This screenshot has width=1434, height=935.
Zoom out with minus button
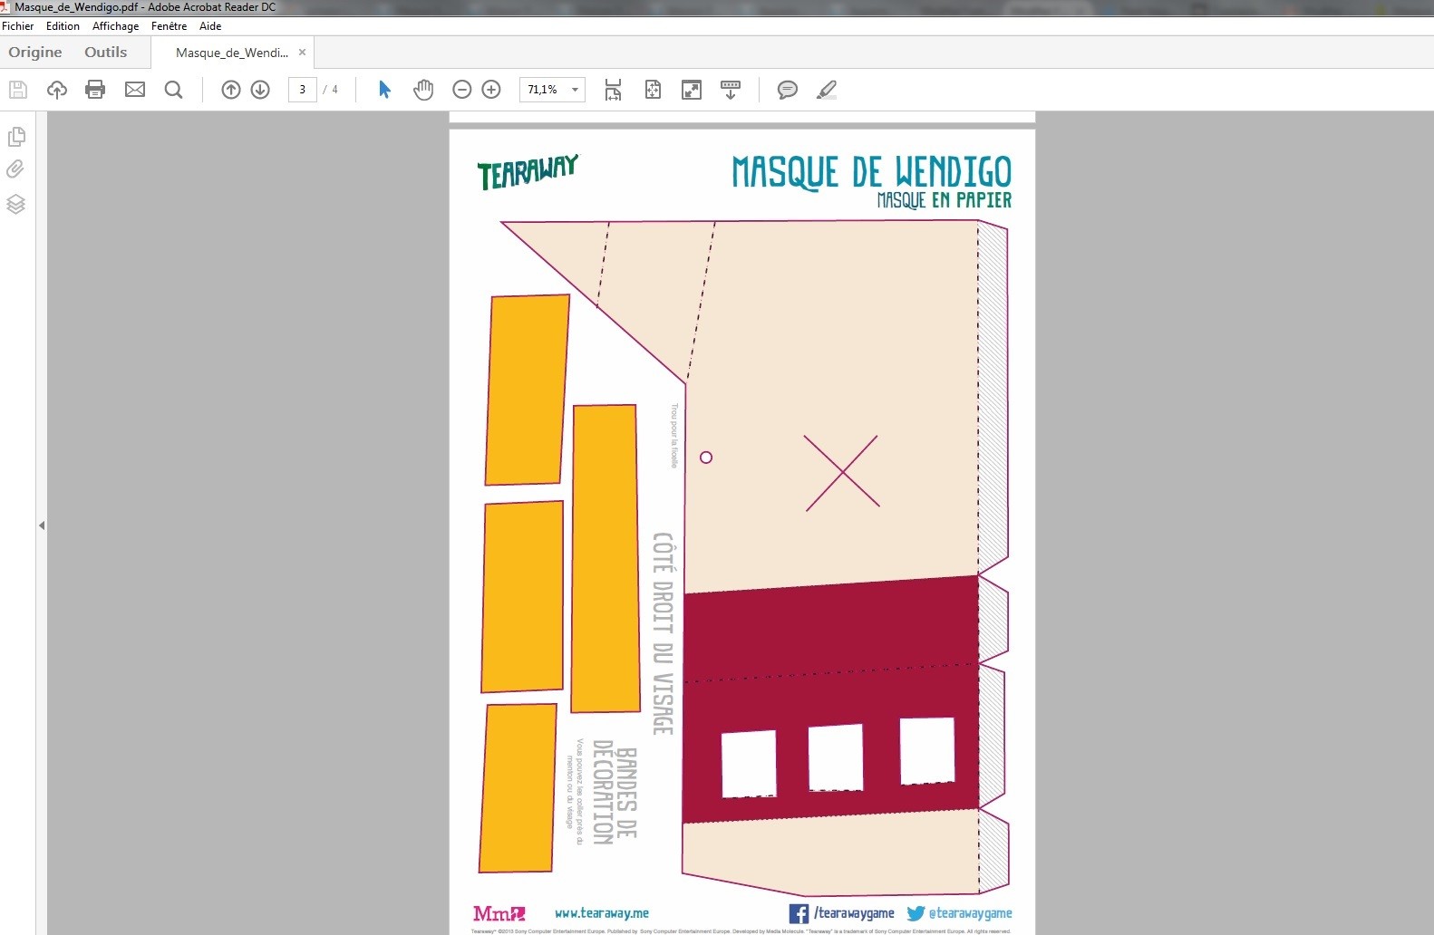click(462, 90)
